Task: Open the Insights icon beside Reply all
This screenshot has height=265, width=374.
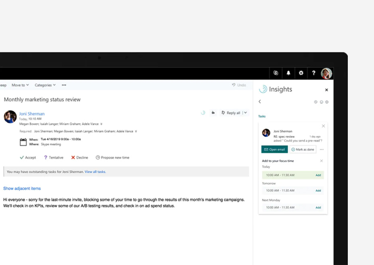Action: (x=203, y=113)
